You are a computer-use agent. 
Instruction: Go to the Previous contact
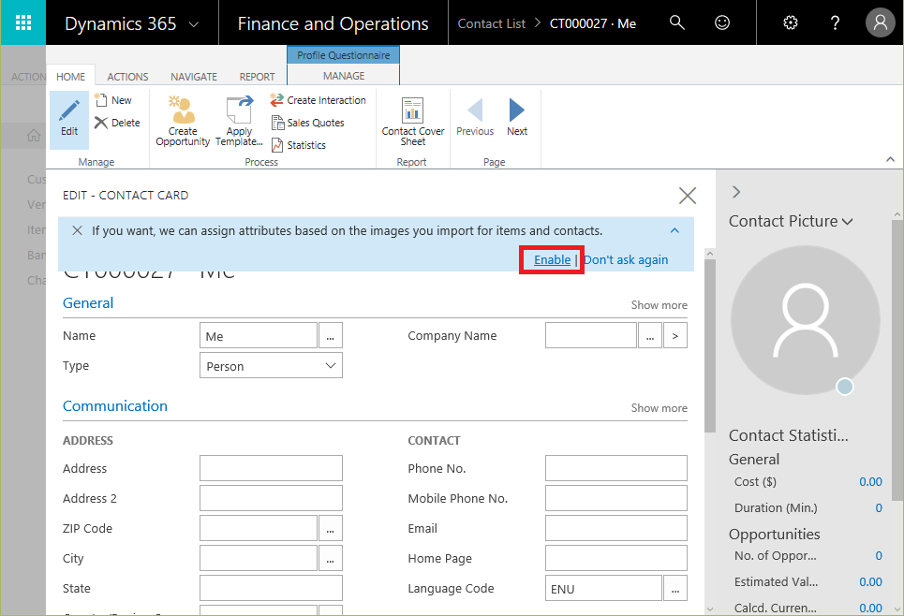[475, 118]
